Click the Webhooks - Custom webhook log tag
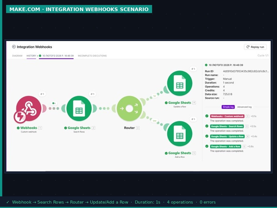 [227, 116]
